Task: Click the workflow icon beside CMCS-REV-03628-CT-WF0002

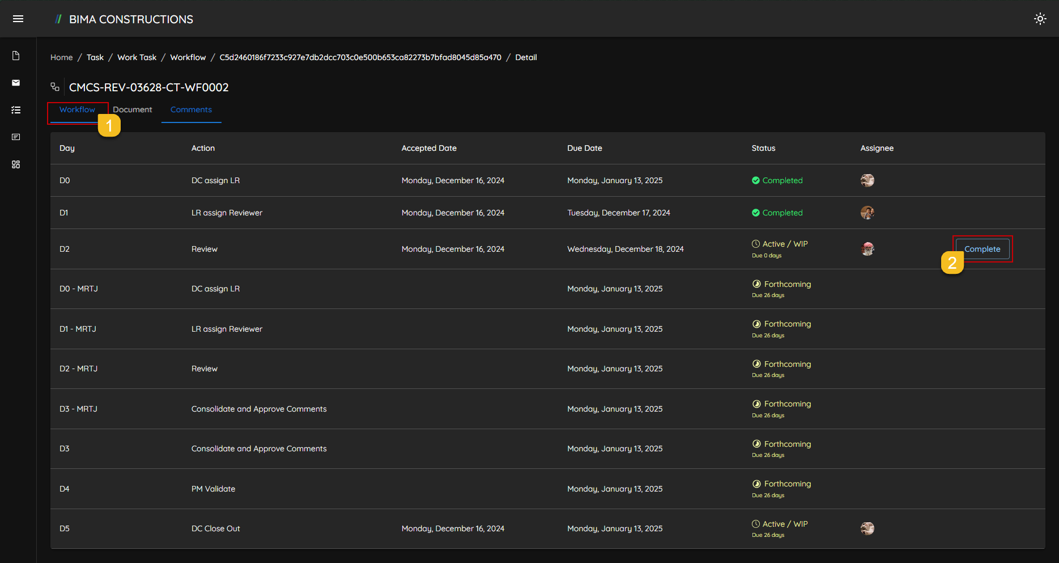Action: 55,87
